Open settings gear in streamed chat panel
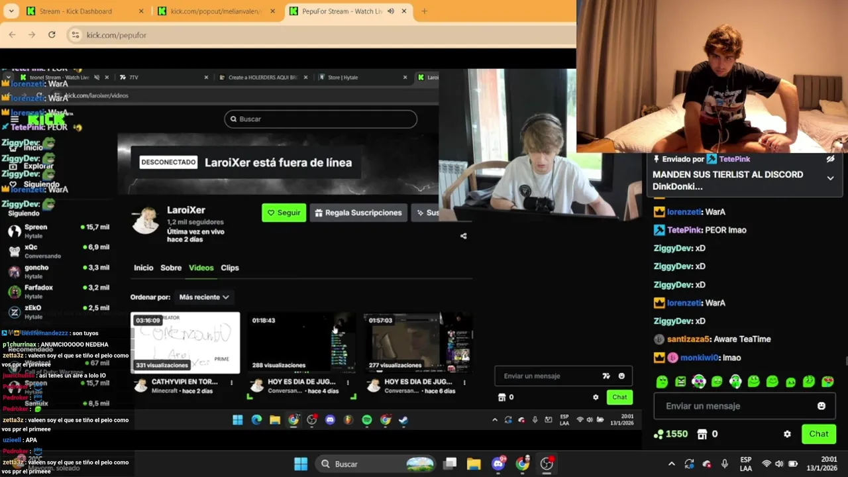 point(596,397)
